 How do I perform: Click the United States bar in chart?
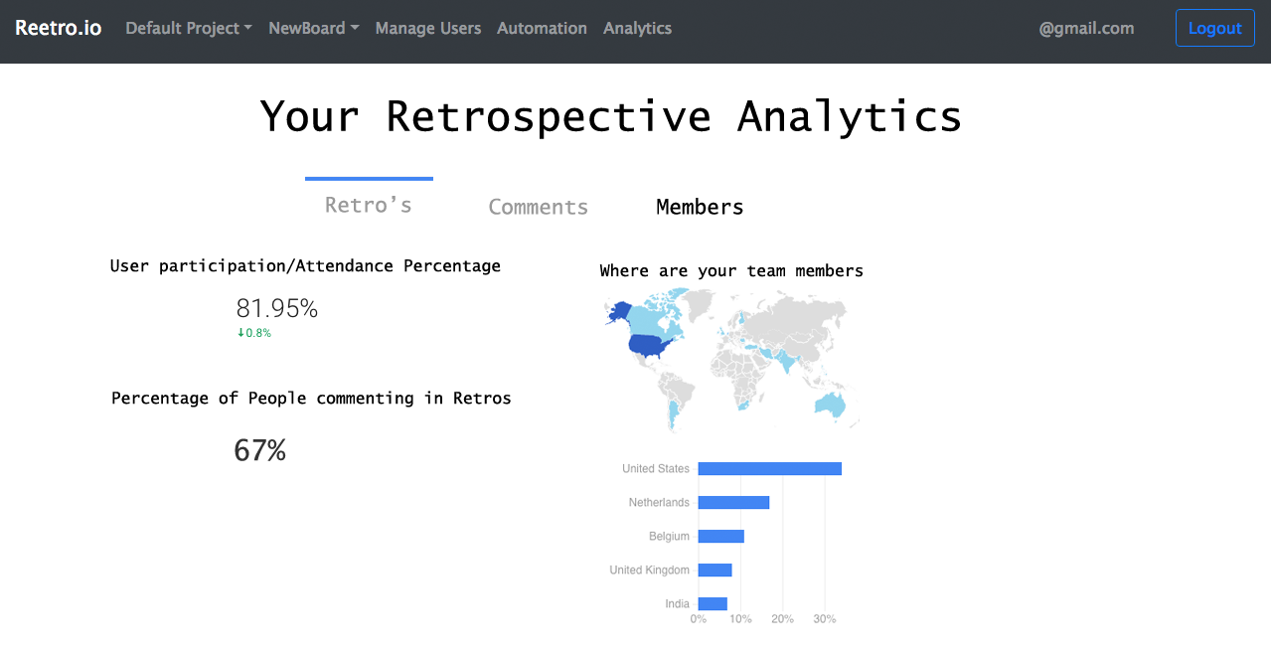coord(769,469)
